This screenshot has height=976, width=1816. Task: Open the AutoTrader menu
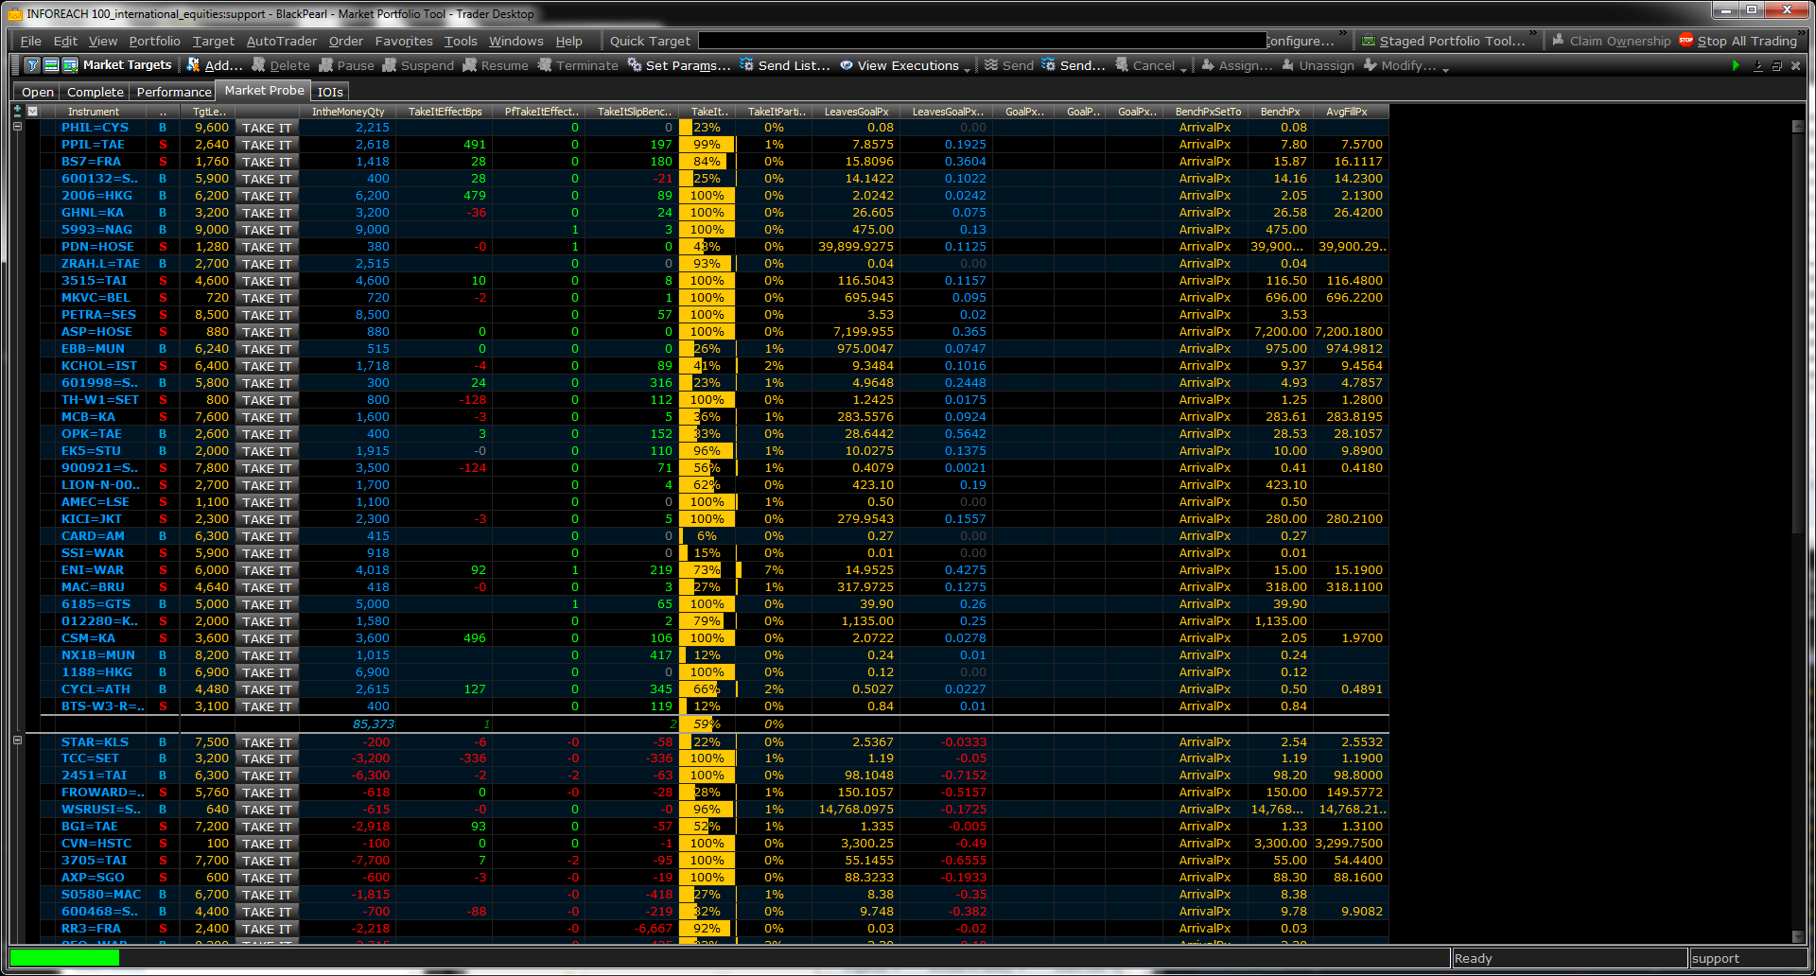click(281, 41)
